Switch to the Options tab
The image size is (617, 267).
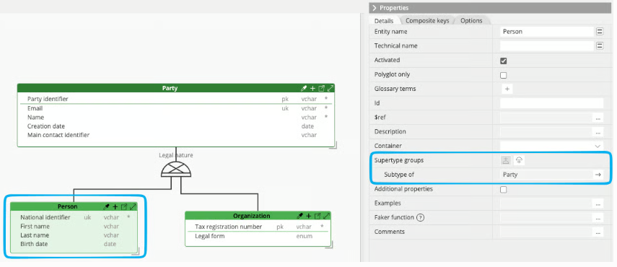[x=471, y=21]
